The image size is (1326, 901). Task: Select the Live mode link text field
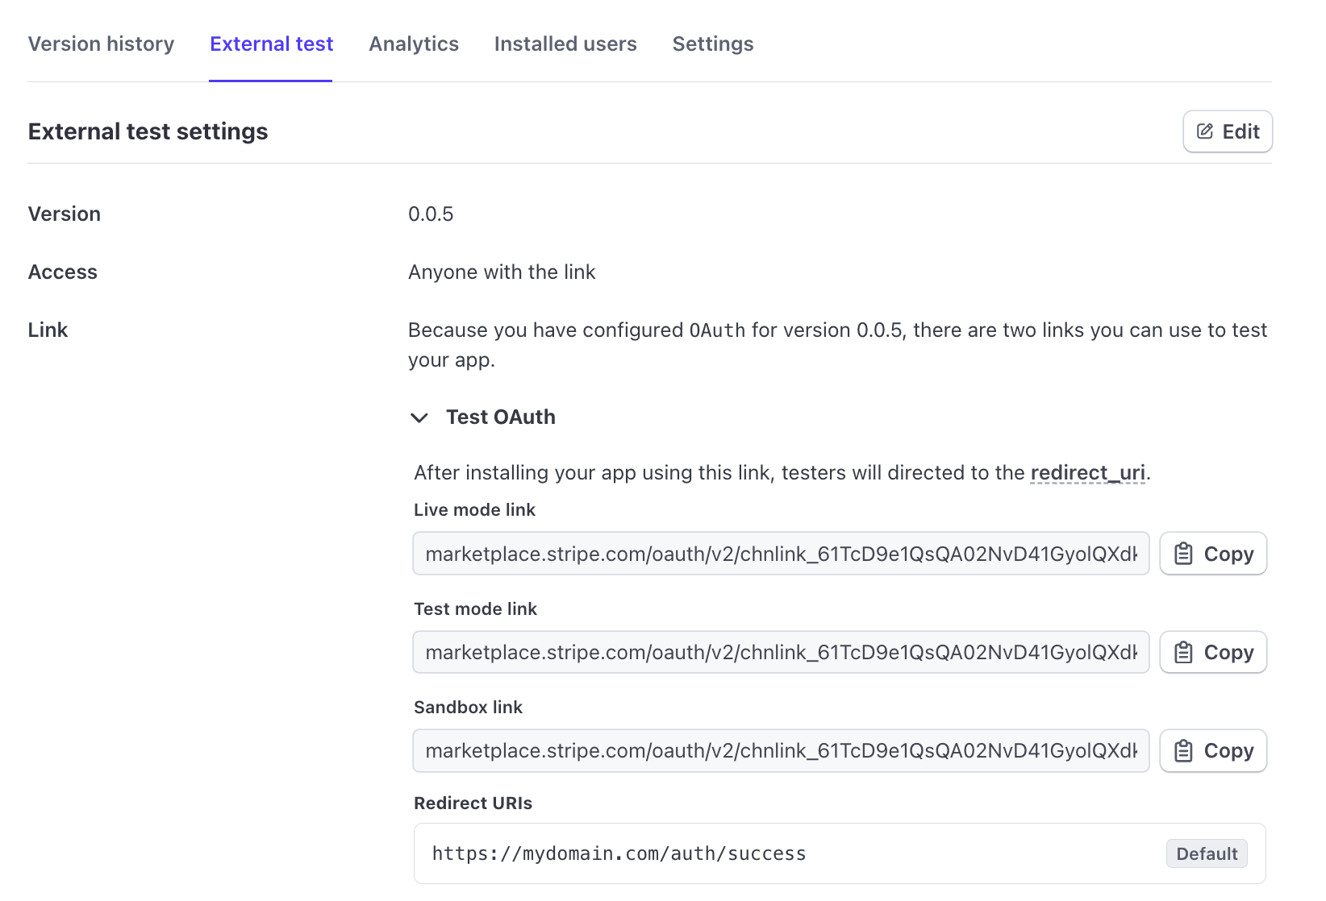click(781, 554)
